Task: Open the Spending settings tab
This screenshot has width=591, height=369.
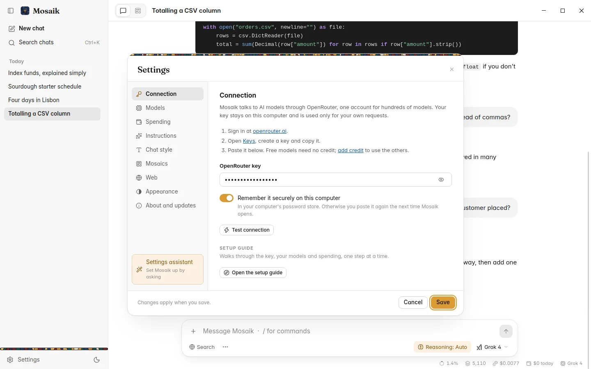Action: coord(167,122)
